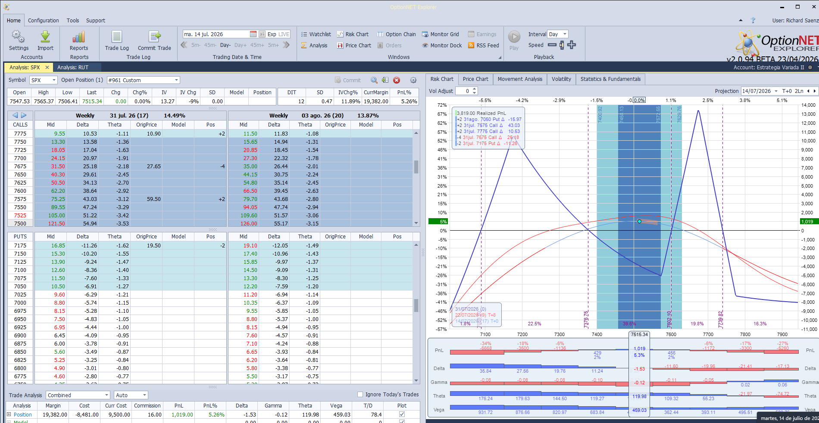Decrease playback speed with minus icon
Image resolution: width=819 pixels, height=423 pixels.
[x=552, y=45]
